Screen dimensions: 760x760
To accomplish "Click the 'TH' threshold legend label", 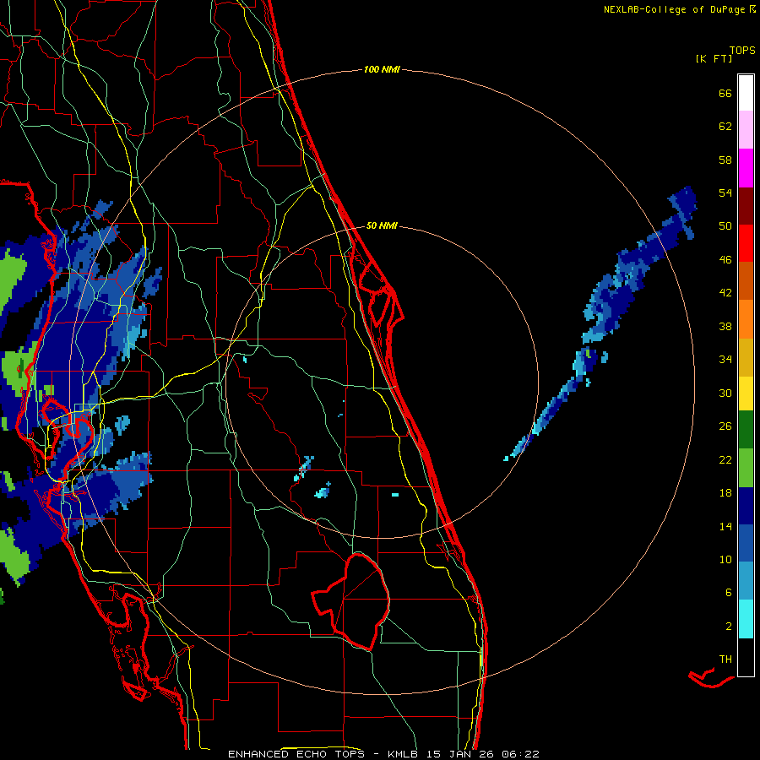I will coord(725,660).
